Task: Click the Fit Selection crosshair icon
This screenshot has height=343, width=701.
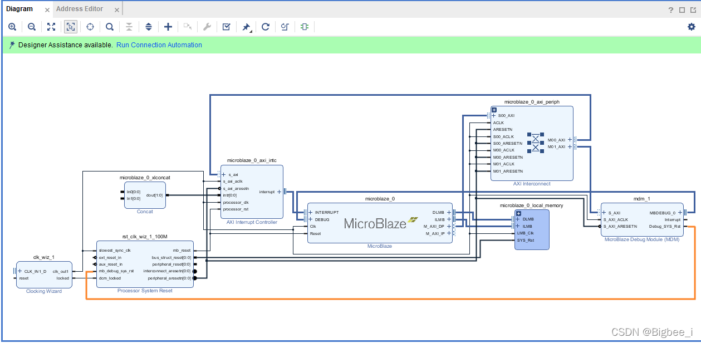Action: (x=90, y=27)
